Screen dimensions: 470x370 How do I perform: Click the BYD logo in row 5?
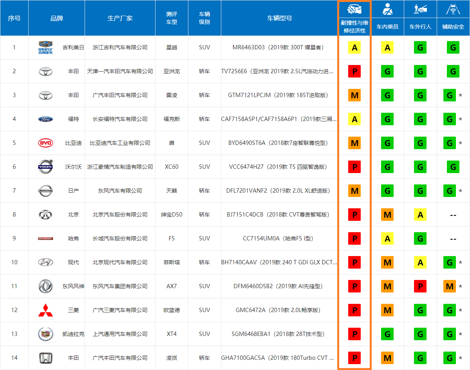coord(45,143)
